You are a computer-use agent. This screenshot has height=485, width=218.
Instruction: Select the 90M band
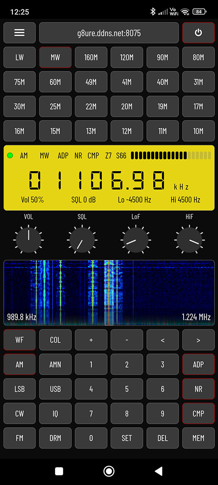pos(163,57)
